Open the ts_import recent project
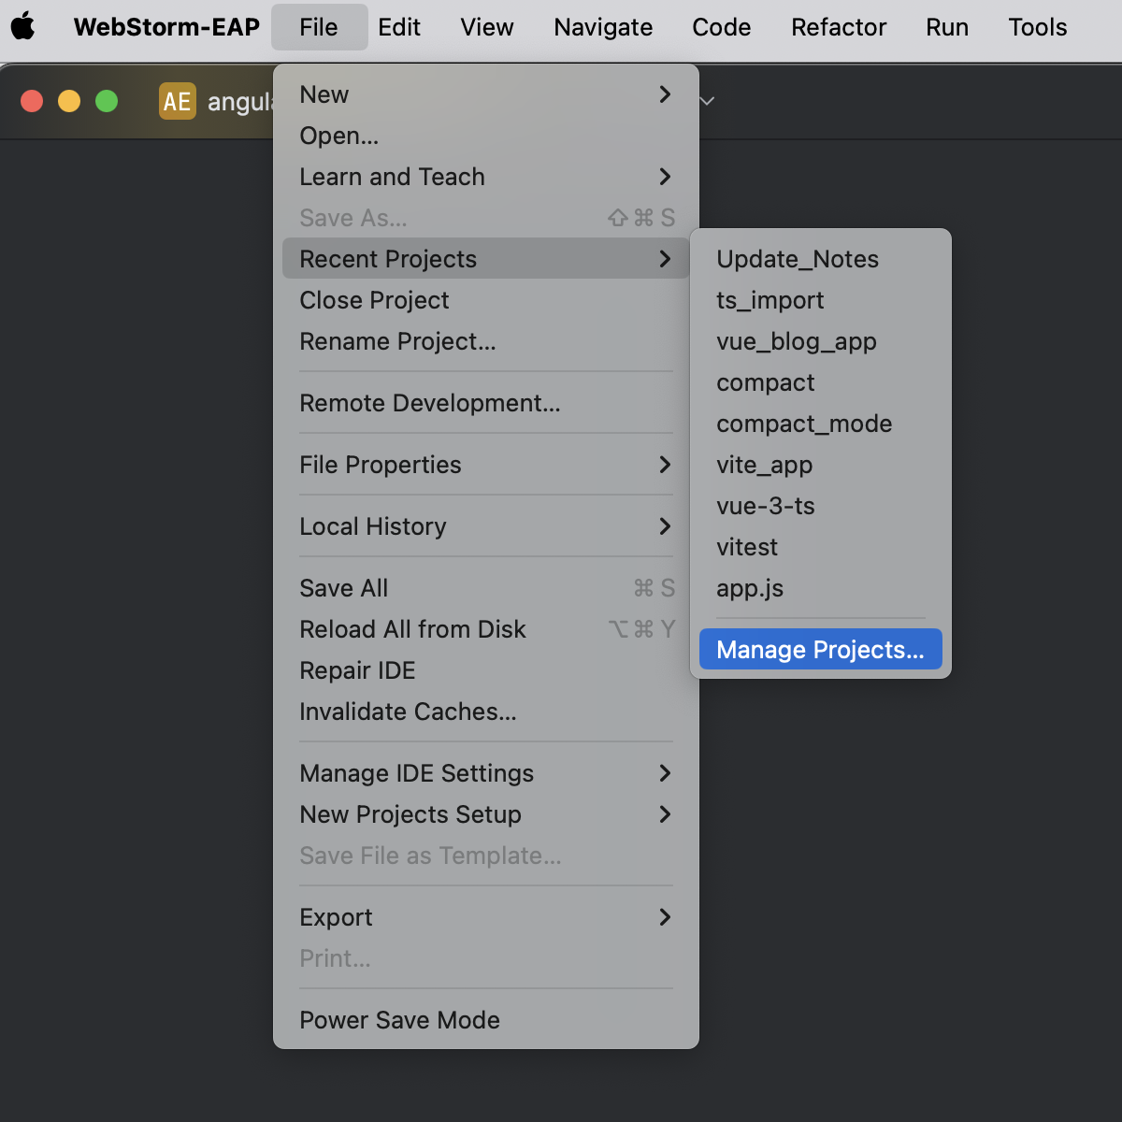This screenshot has width=1122, height=1122. coord(770,300)
